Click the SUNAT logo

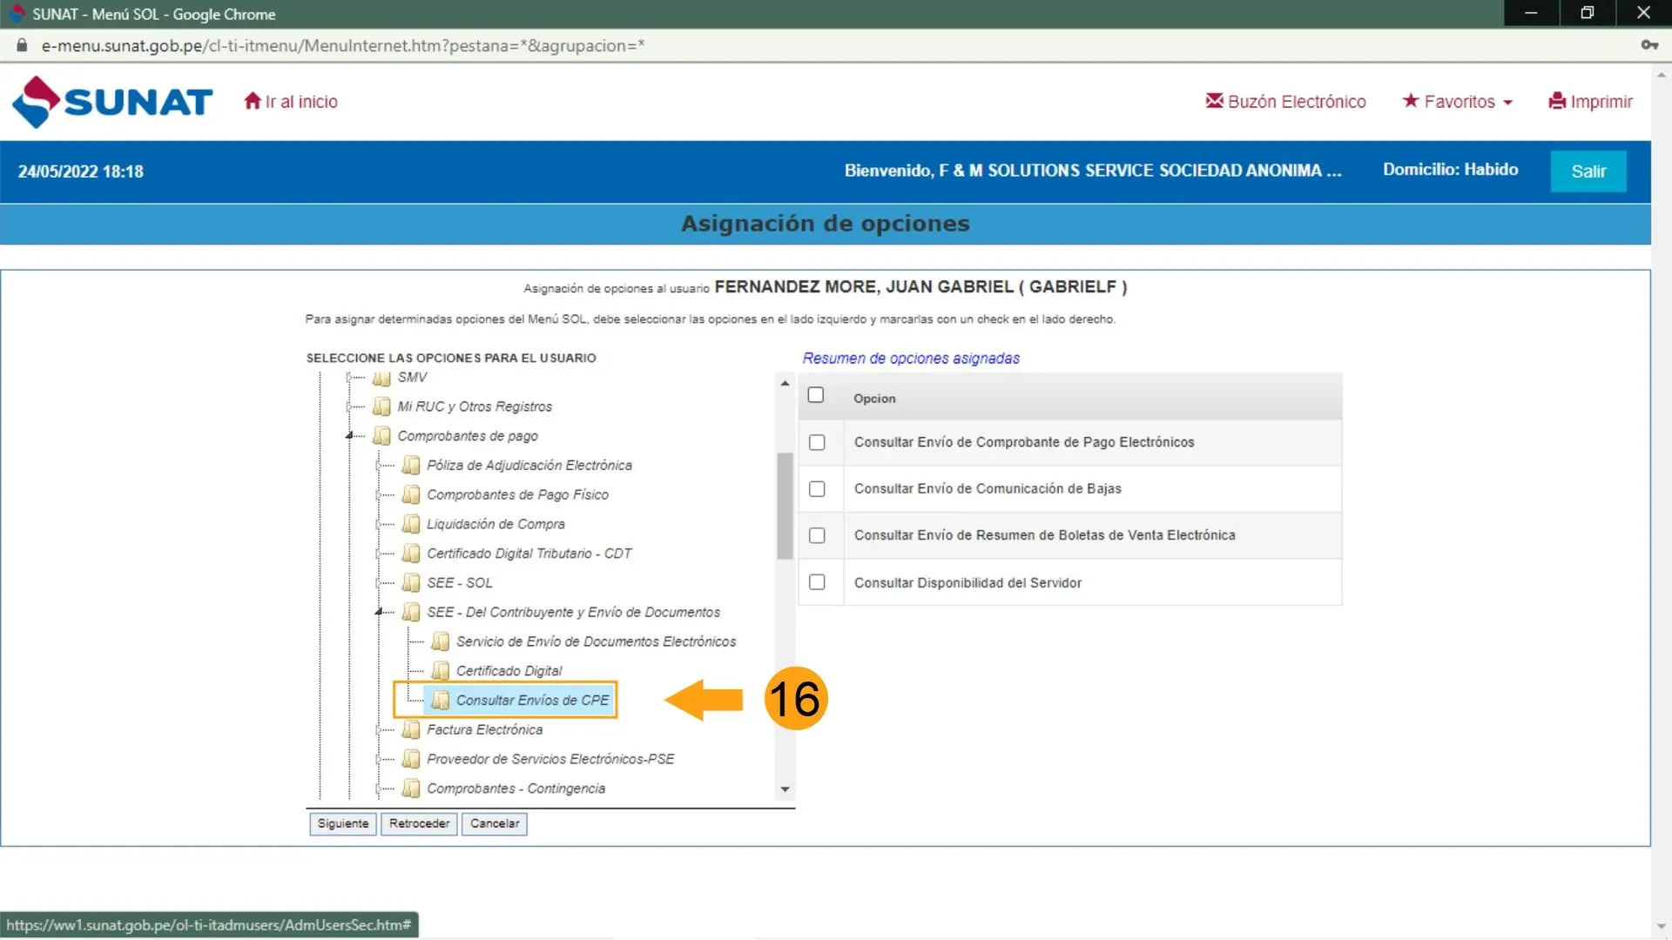[111, 102]
